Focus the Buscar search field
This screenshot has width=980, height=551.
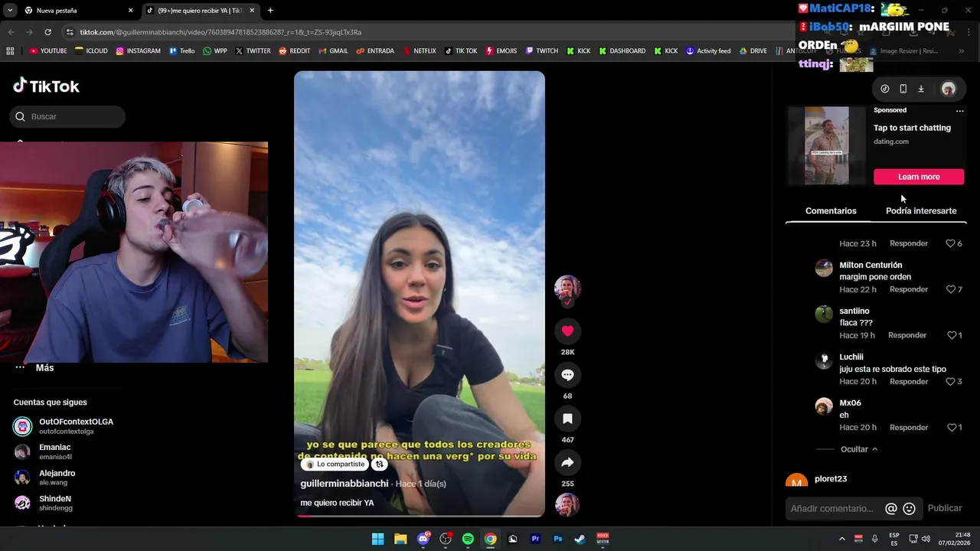pos(67,116)
